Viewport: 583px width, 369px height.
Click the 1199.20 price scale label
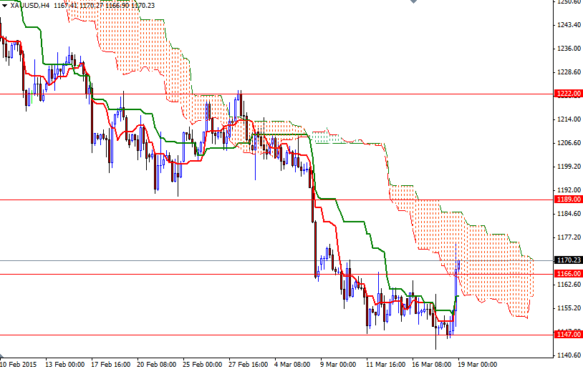click(x=569, y=167)
